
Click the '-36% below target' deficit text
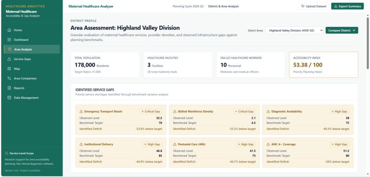click(x=337, y=162)
